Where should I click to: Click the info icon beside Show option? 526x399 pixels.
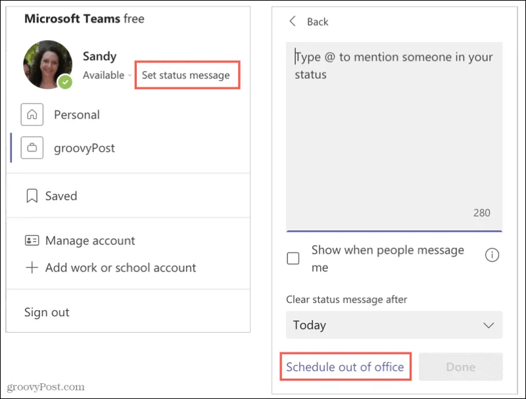(492, 255)
